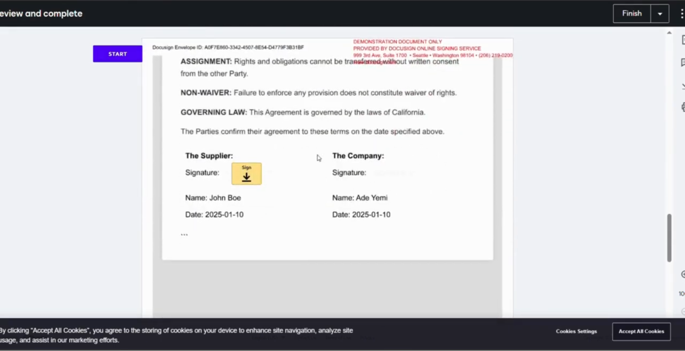Click the zoom percentage value
685x351 pixels.
pyautogui.click(x=681, y=294)
